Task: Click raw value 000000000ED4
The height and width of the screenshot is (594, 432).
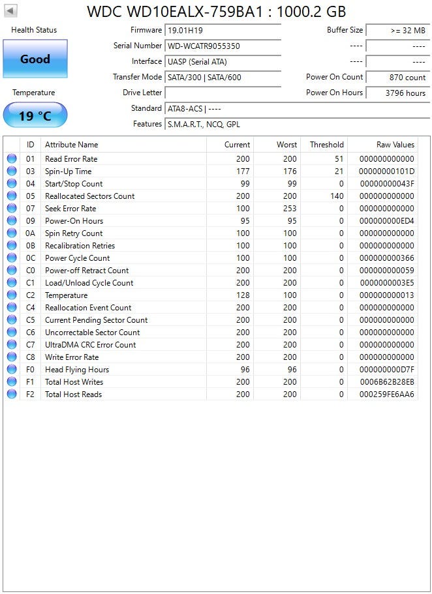Action: click(386, 221)
